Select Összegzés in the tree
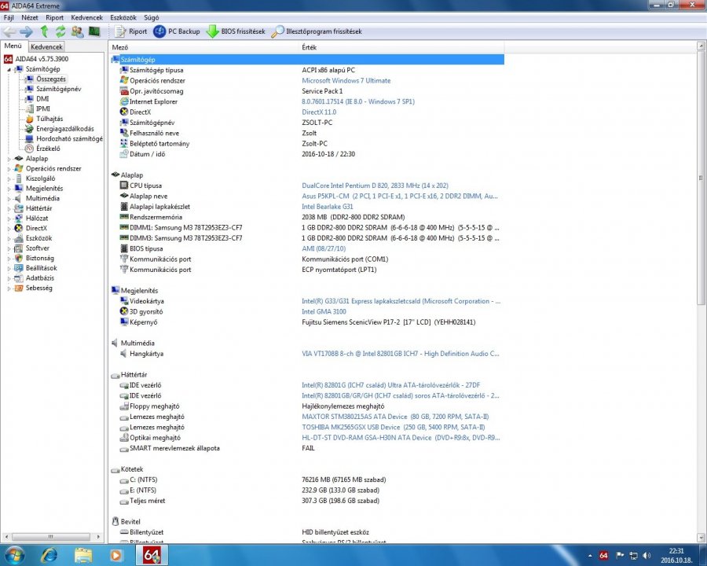 point(51,79)
